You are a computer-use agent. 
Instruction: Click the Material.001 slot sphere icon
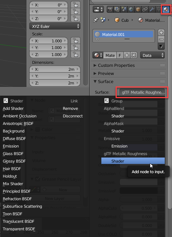point(97,34)
